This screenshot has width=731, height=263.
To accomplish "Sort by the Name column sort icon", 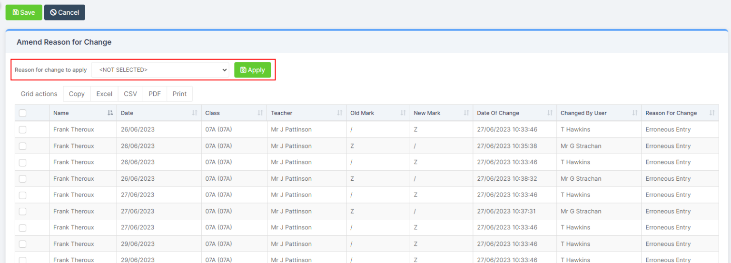I will click(110, 113).
